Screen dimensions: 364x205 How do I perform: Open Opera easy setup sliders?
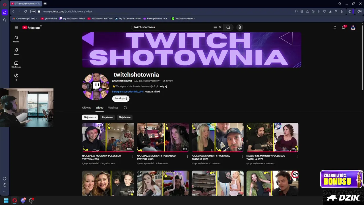pyautogui.click(x=336, y=11)
